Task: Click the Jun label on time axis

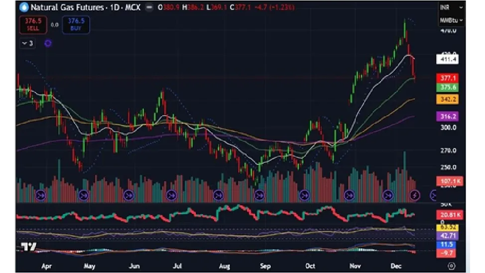Action: 134,266
